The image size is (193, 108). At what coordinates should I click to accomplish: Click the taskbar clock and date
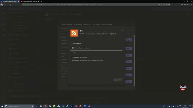(185, 106)
